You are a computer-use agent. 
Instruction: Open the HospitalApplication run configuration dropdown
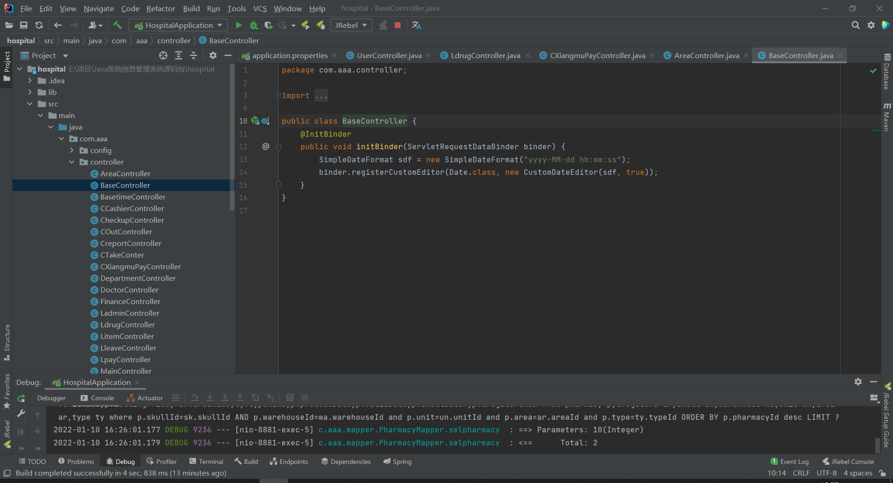[x=179, y=25]
